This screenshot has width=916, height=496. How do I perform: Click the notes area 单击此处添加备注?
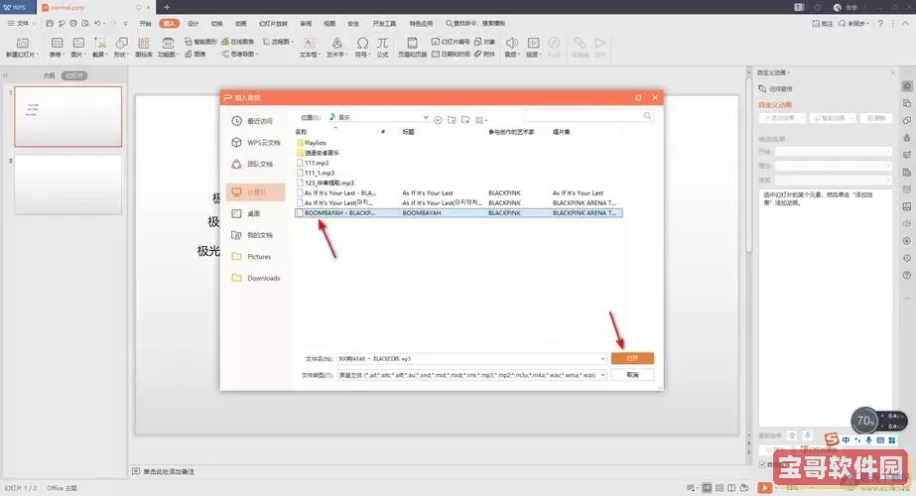tap(169, 471)
